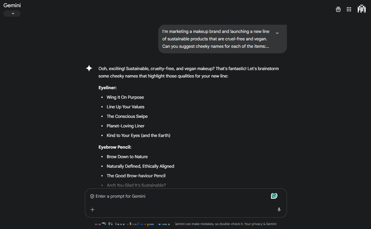The height and width of the screenshot is (229, 371).
Task: Open the stacked-tray icon in the top bar
Action: [x=338, y=9]
